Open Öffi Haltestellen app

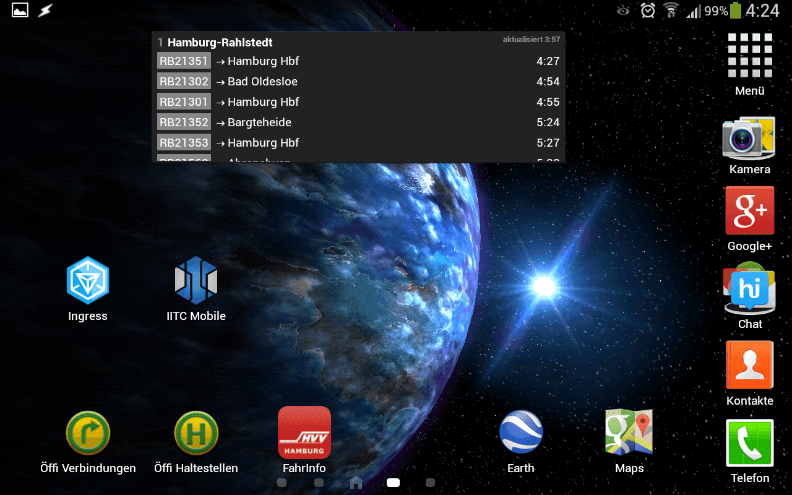point(196,441)
